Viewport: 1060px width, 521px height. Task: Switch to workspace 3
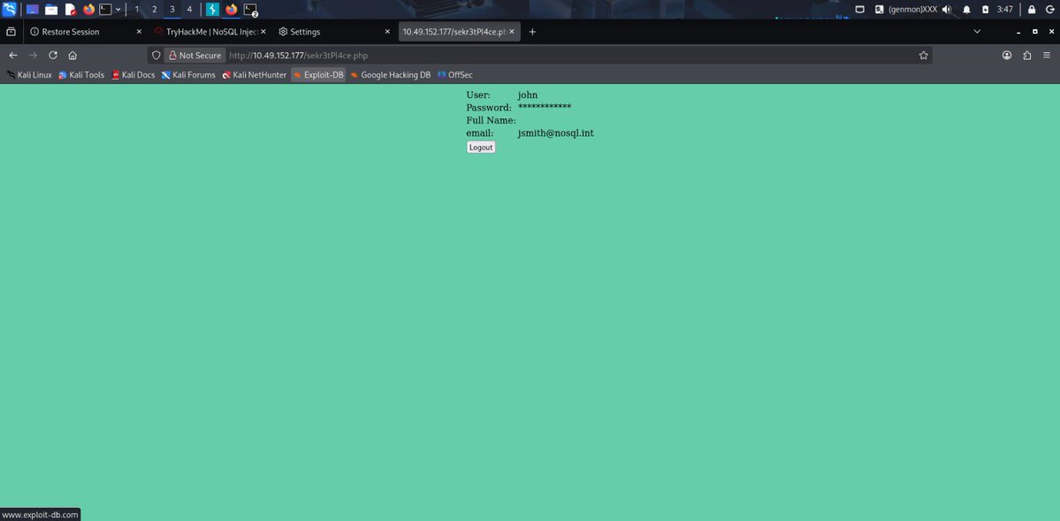[172, 10]
